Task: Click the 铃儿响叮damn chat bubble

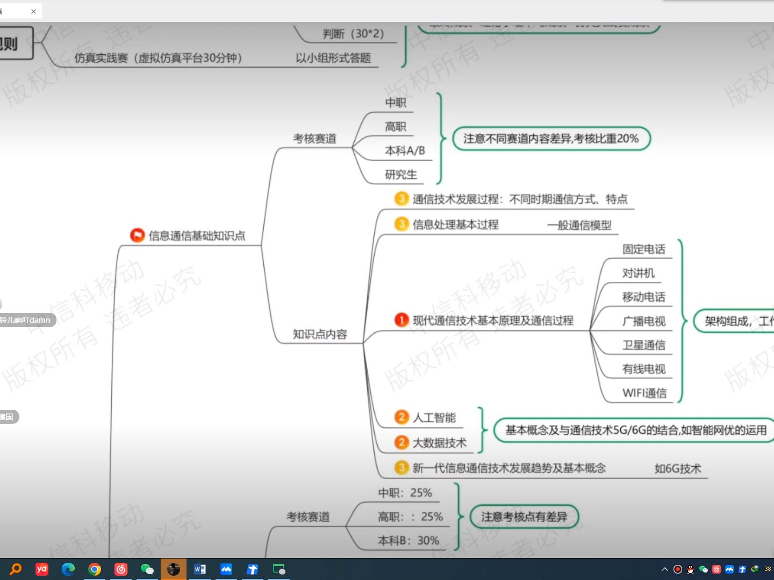Action: (27, 320)
